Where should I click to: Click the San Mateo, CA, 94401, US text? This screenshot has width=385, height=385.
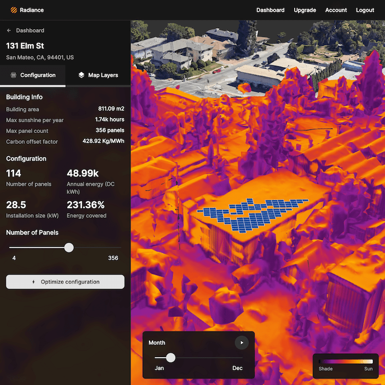tap(40, 57)
